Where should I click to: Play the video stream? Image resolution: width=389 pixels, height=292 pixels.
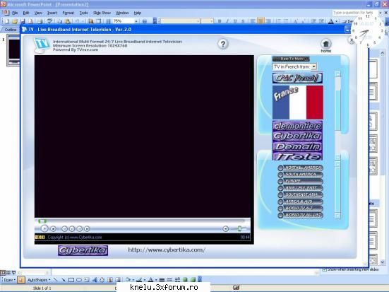click(44, 228)
